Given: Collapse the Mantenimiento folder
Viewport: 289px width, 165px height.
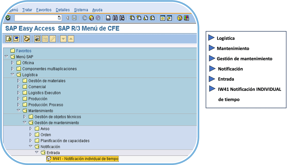Looking at the screenshot, I should pos(18,110).
